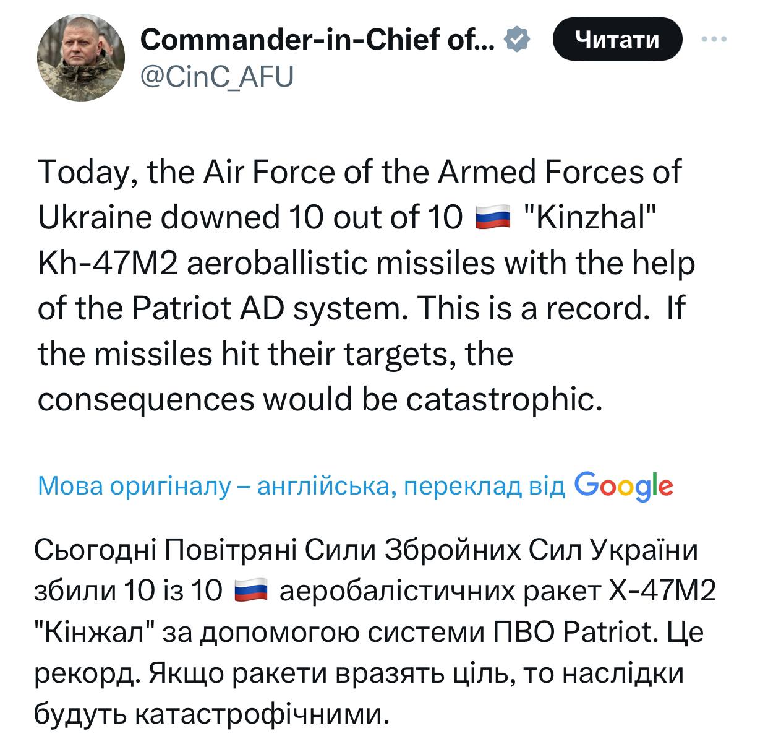The image size is (768, 744).
Task: Click "Х-47М2" in the Ukrainian translation
Action: coord(662,592)
